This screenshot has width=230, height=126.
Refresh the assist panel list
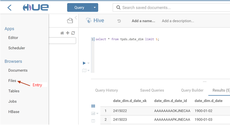click(x=73, y=33)
